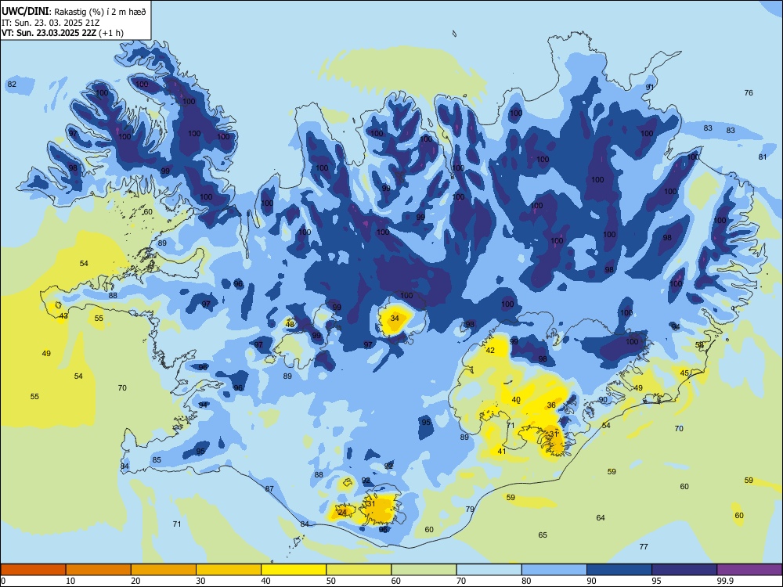
Task: Click the map value 79 near the south coast
Action: (x=470, y=510)
